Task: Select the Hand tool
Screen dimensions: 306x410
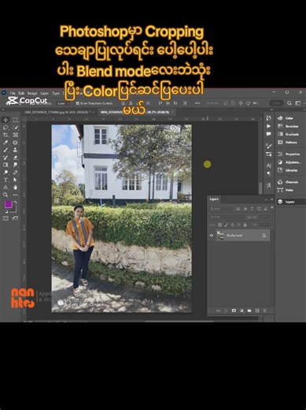Action: tap(15, 188)
